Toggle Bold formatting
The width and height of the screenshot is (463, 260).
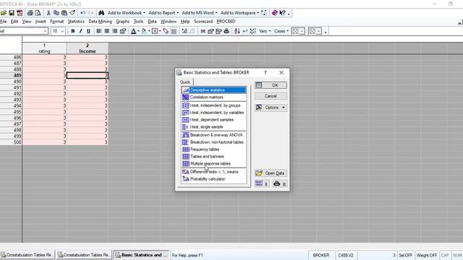tap(72, 31)
